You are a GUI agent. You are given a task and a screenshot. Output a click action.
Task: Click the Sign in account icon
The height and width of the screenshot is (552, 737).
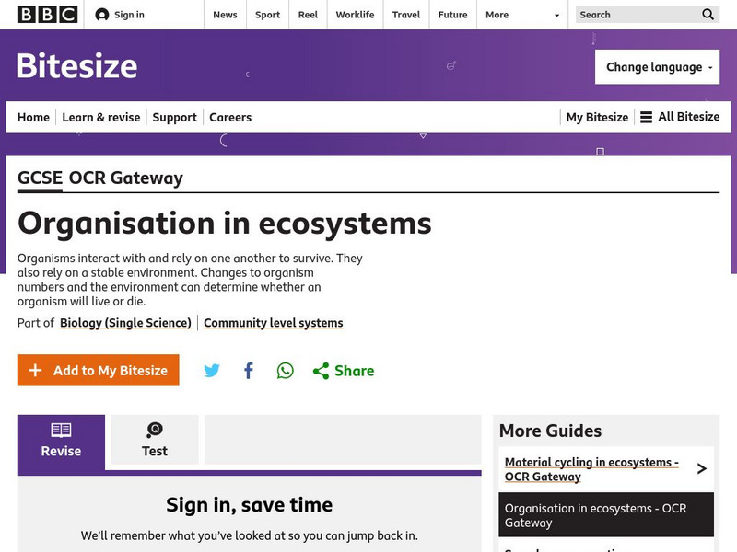102,15
